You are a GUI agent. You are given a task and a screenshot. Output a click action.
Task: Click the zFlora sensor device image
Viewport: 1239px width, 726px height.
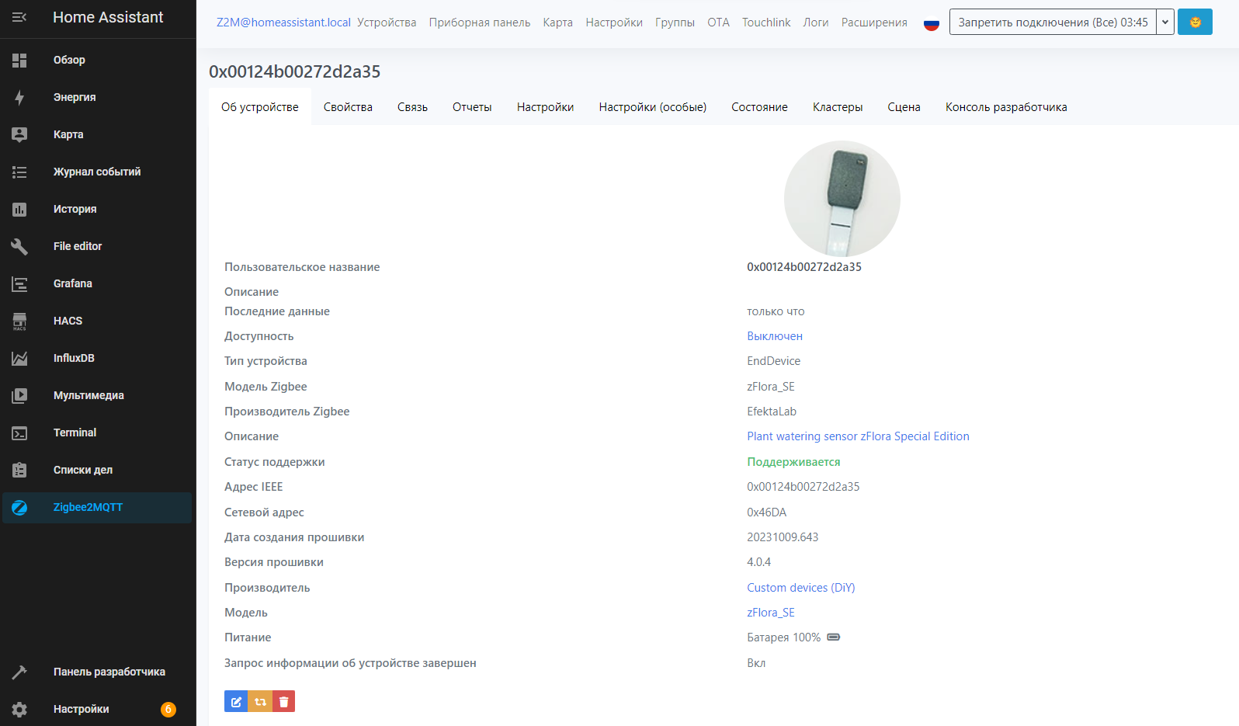pyautogui.click(x=842, y=199)
